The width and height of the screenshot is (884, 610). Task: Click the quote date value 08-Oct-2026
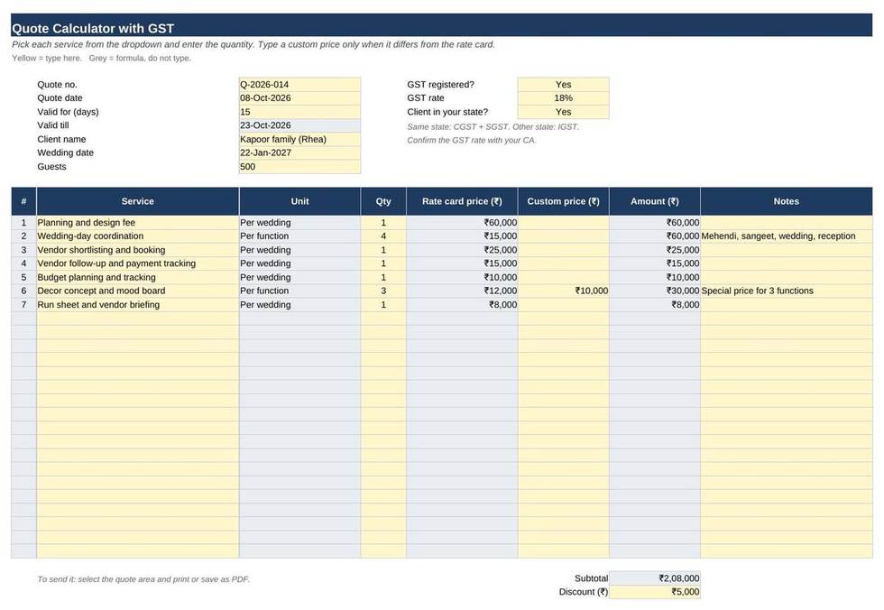pos(299,98)
